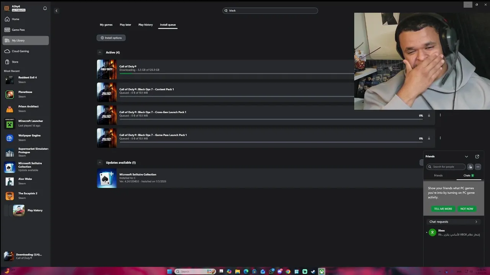Image resolution: width=490 pixels, height=275 pixels.
Task: Pop out the Friends panel
Action: pyautogui.click(x=477, y=157)
